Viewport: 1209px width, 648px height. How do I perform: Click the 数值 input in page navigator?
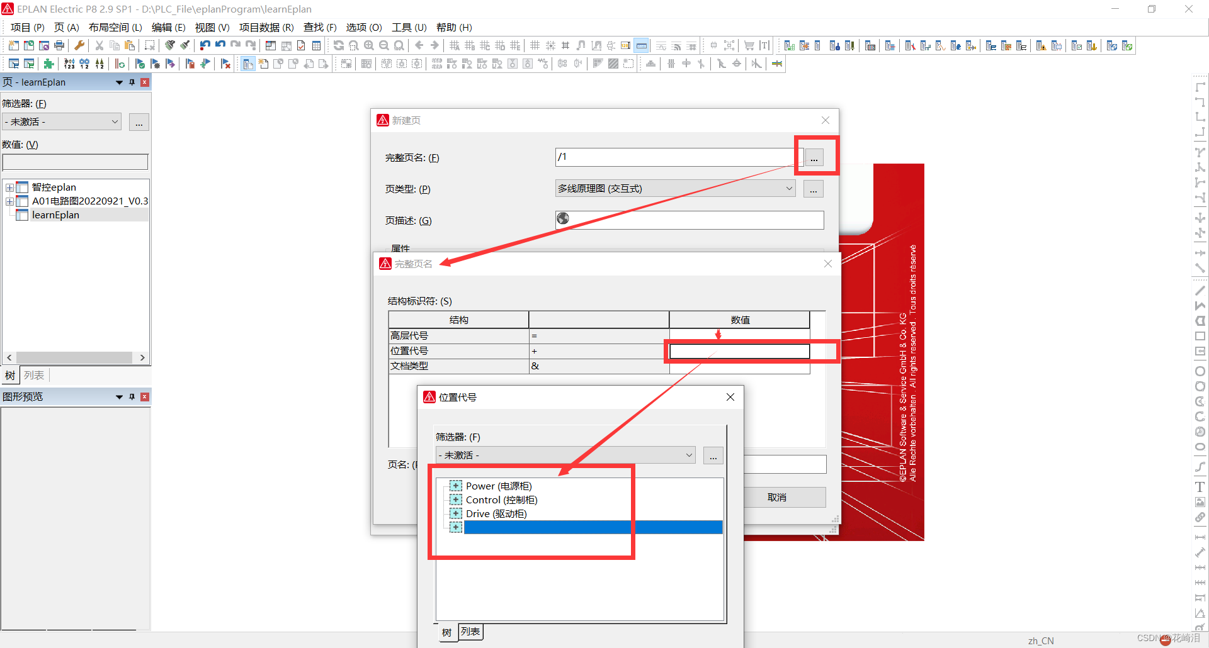[75, 162]
